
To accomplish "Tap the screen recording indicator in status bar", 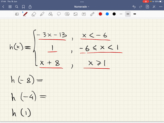I will click(x=146, y=1).
